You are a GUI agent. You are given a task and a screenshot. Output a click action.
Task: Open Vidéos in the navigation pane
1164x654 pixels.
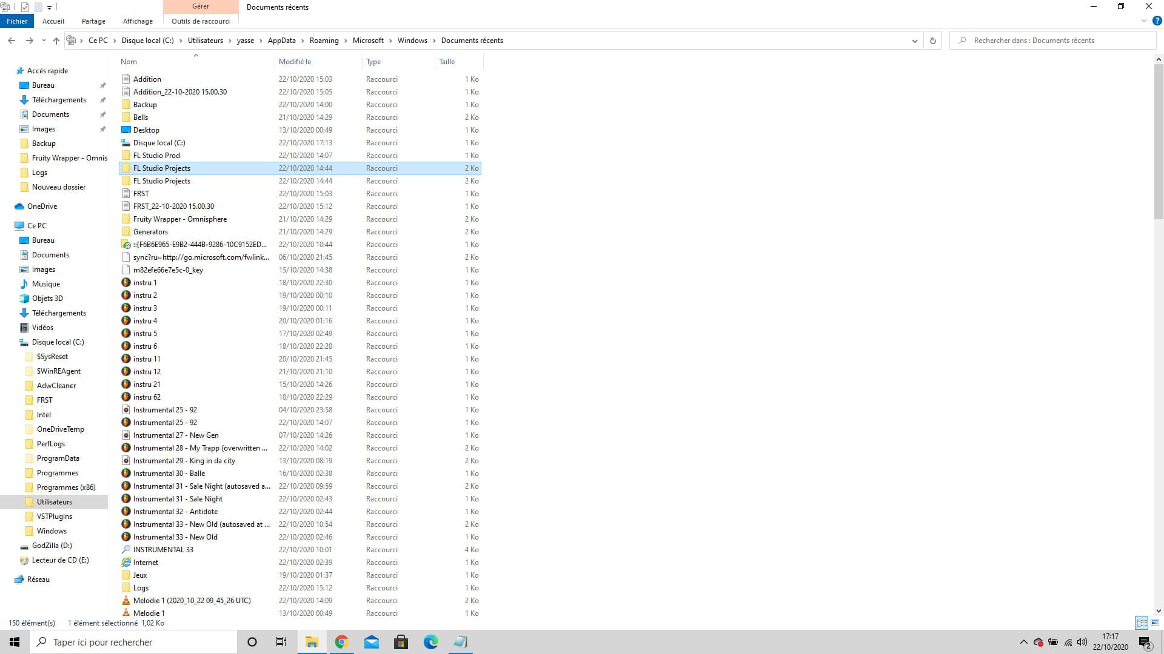pos(42,328)
